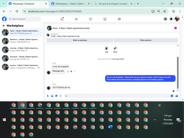Attach a file with the photo icon
The height and width of the screenshot is (138, 184).
pos(52,96)
